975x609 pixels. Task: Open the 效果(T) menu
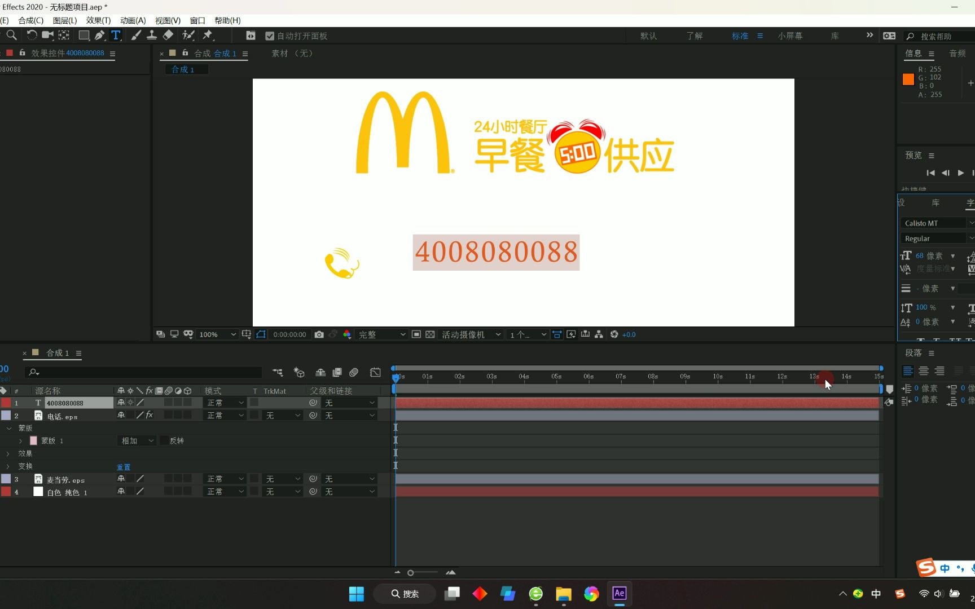click(x=98, y=20)
